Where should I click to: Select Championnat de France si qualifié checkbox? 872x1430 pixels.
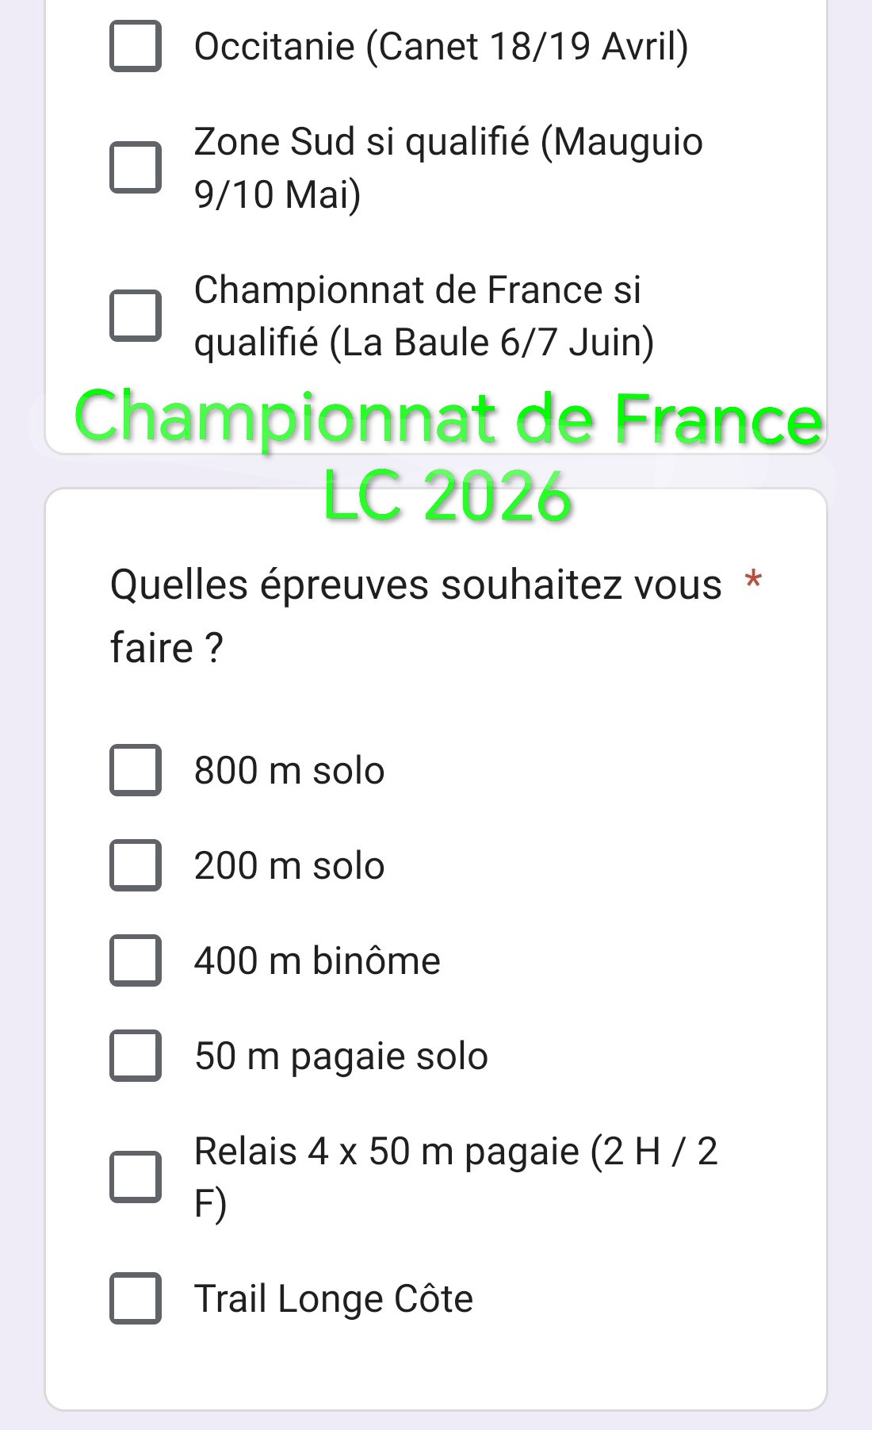(136, 316)
